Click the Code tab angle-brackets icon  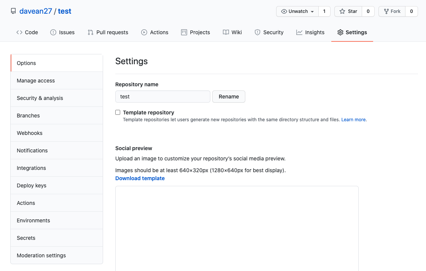(x=19, y=32)
